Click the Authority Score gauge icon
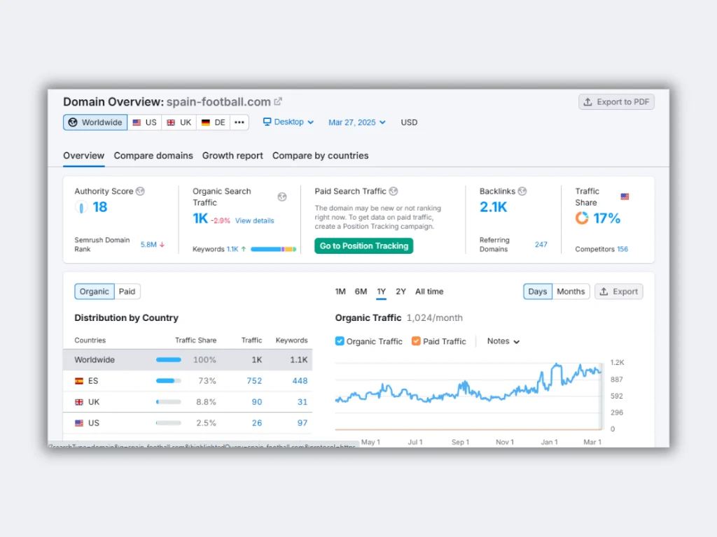The image size is (717, 537). pyautogui.click(x=81, y=207)
